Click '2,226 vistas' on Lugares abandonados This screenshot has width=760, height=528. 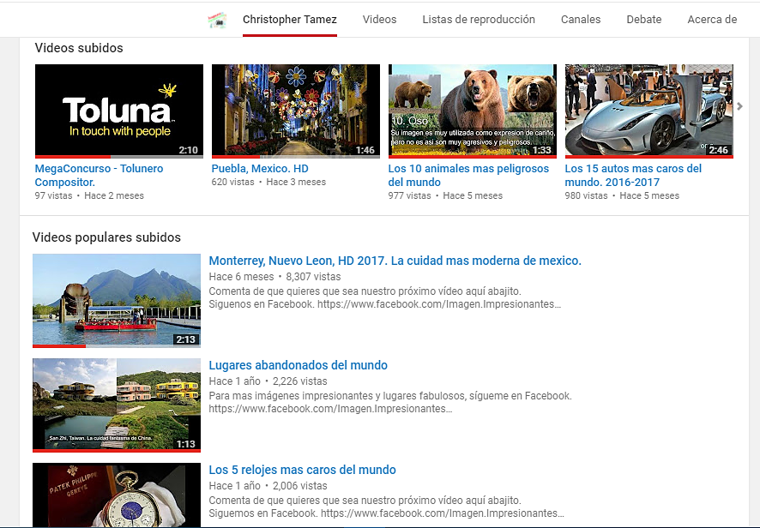point(300,381)
